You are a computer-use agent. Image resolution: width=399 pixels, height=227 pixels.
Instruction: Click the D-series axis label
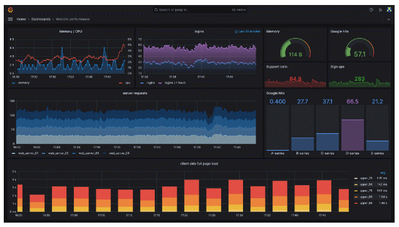(353, 153)
